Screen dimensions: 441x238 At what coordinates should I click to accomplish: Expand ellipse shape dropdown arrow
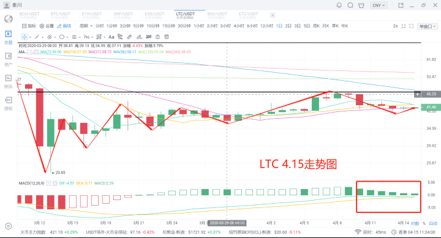[x=67, y=37]
